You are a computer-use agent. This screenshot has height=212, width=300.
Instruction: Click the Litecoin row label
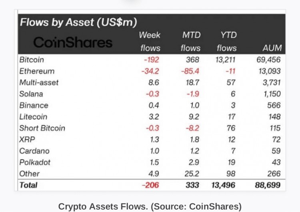(x=33, y=117)
